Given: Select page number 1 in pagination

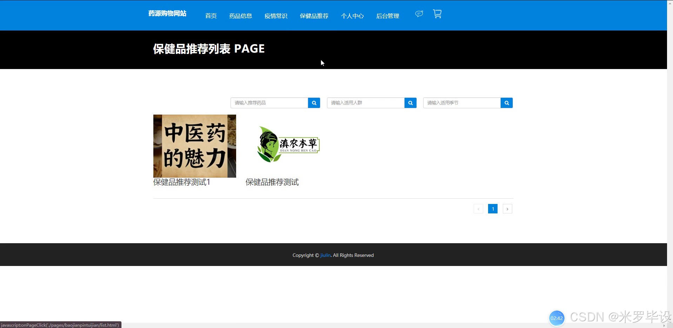Looking at the screenshot, I should 493,209.
